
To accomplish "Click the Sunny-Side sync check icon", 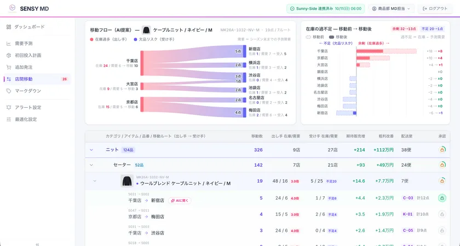I will [292, 9].
